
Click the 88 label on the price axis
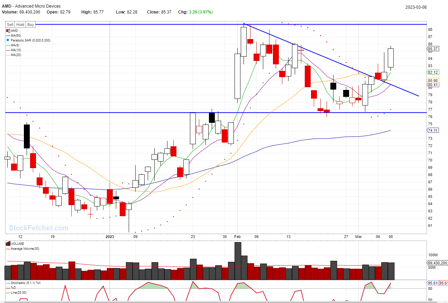(x=430, y=29)
